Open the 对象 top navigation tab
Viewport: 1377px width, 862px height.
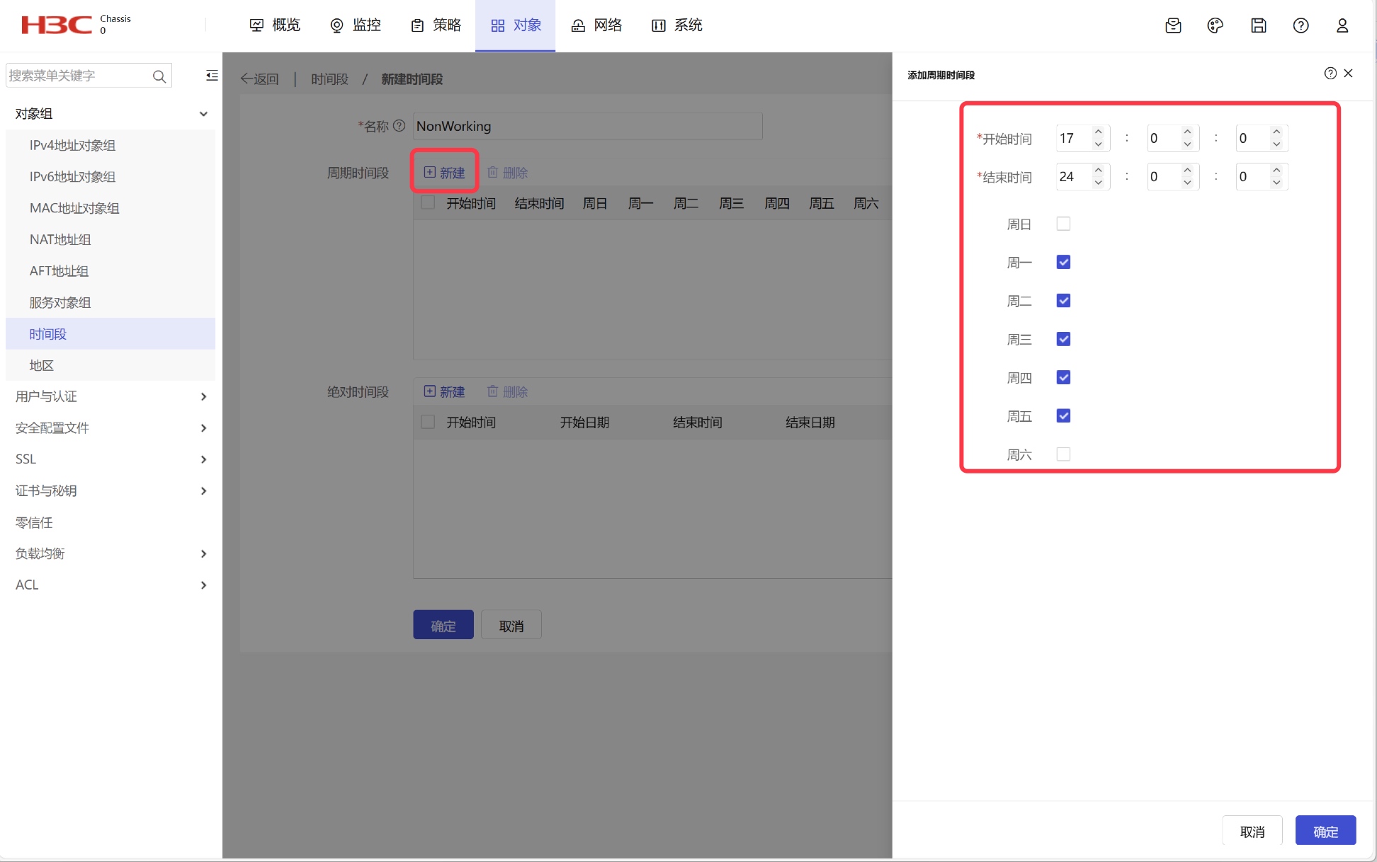pyautogui.click(x=516, y=25)
